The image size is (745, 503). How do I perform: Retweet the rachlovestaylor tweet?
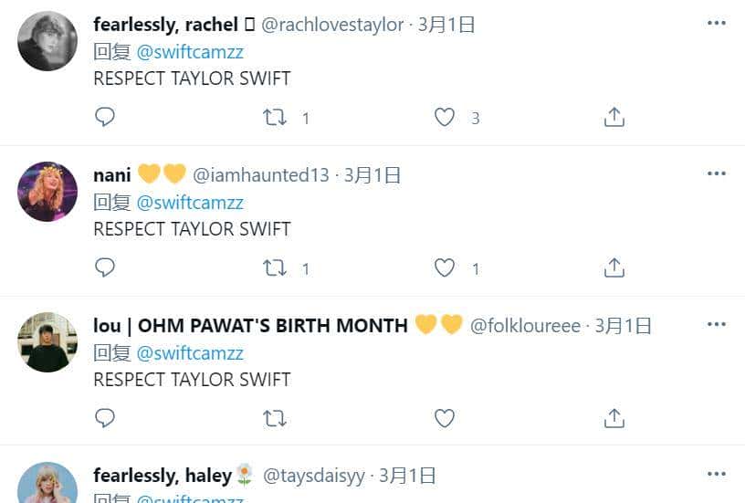274,118
